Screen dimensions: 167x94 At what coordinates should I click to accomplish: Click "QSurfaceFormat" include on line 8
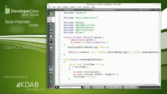85,30
